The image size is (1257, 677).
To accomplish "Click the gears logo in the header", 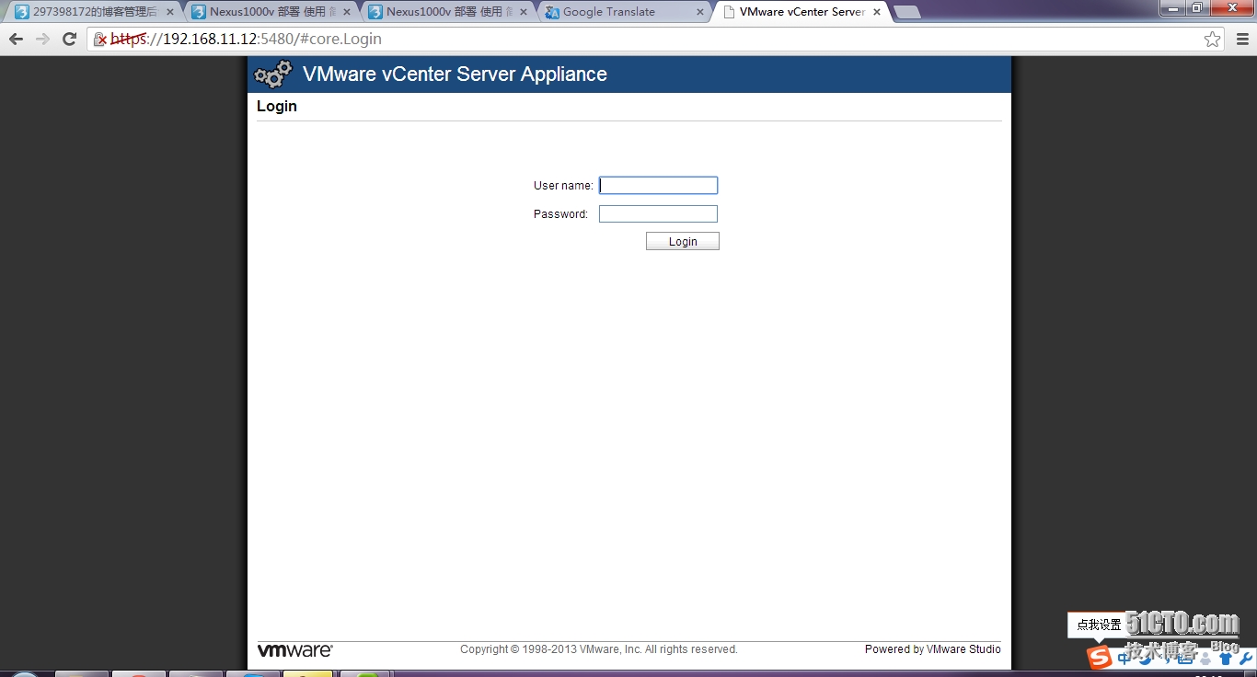I will coord(273,75).
